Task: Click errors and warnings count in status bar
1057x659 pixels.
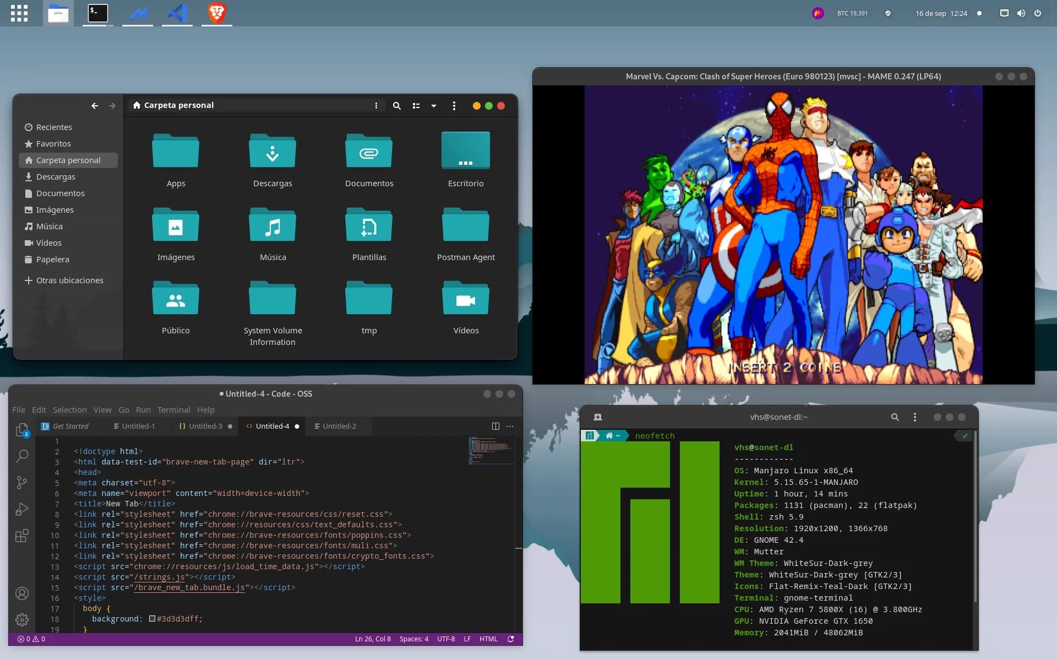Action: point(31,639)
